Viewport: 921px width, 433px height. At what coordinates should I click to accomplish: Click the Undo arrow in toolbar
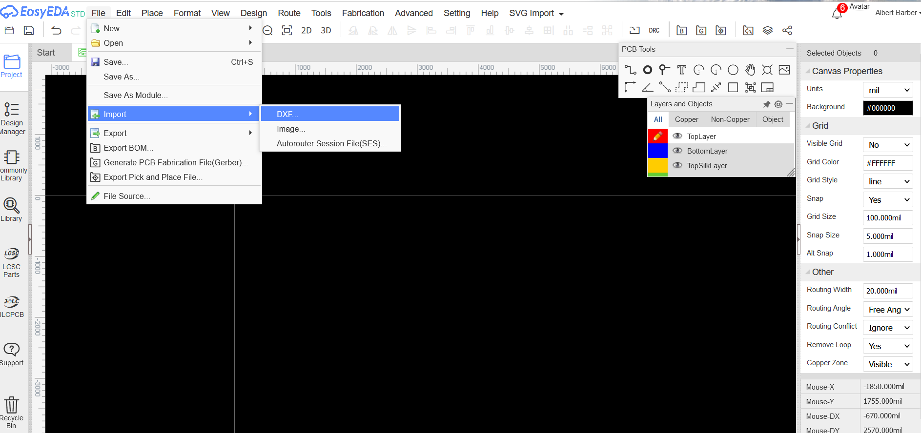(x=56, y=31)
